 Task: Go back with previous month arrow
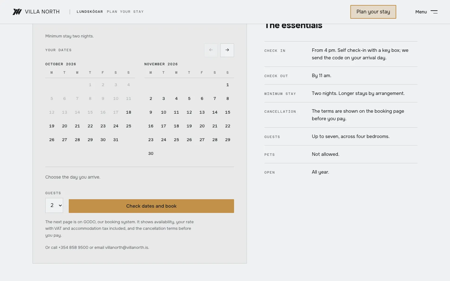pos(211,50)
